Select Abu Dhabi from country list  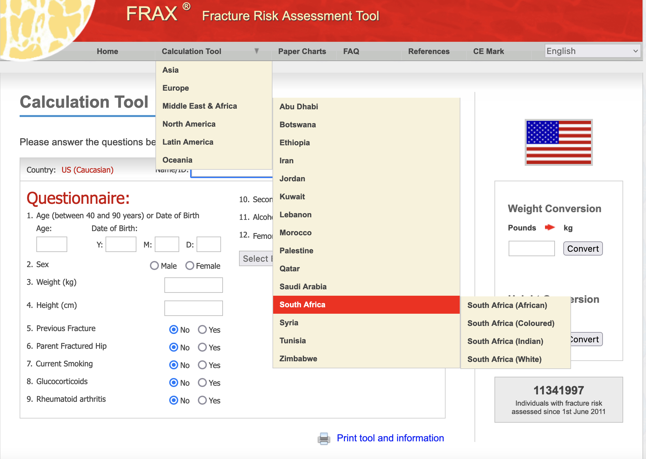click(366, 107)
